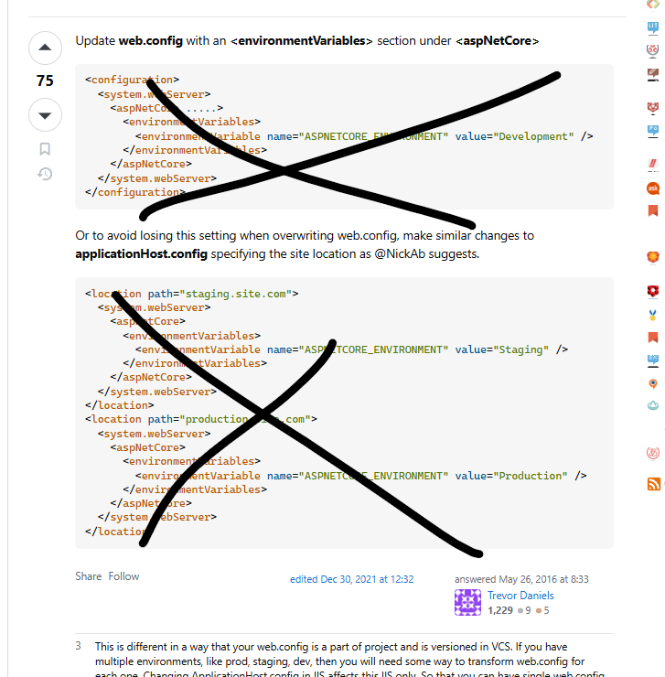Upvote the answer with score 75
665x677 pixels.
click(x=45, y=48)
